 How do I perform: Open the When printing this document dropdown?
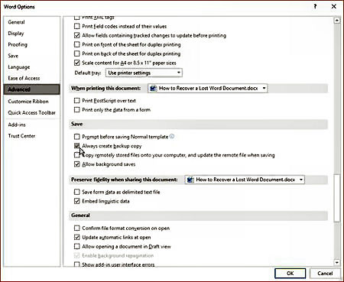point(208,89)
